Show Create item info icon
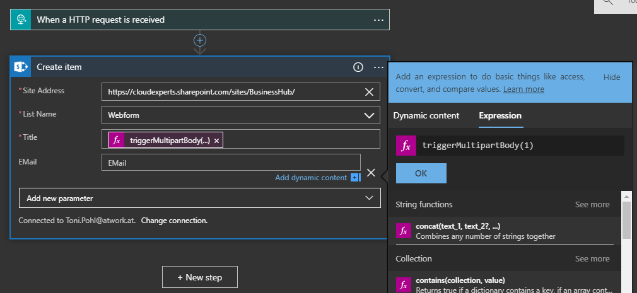The width and height of the screenshot is (637, 293). (358, 67)
